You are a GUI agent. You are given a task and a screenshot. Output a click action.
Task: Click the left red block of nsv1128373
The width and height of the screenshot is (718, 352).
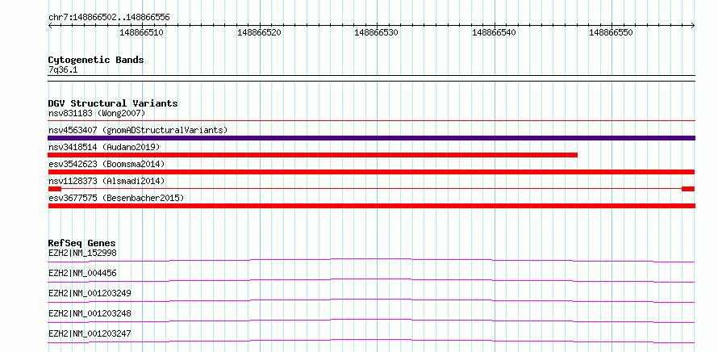[x=55, y=189]
